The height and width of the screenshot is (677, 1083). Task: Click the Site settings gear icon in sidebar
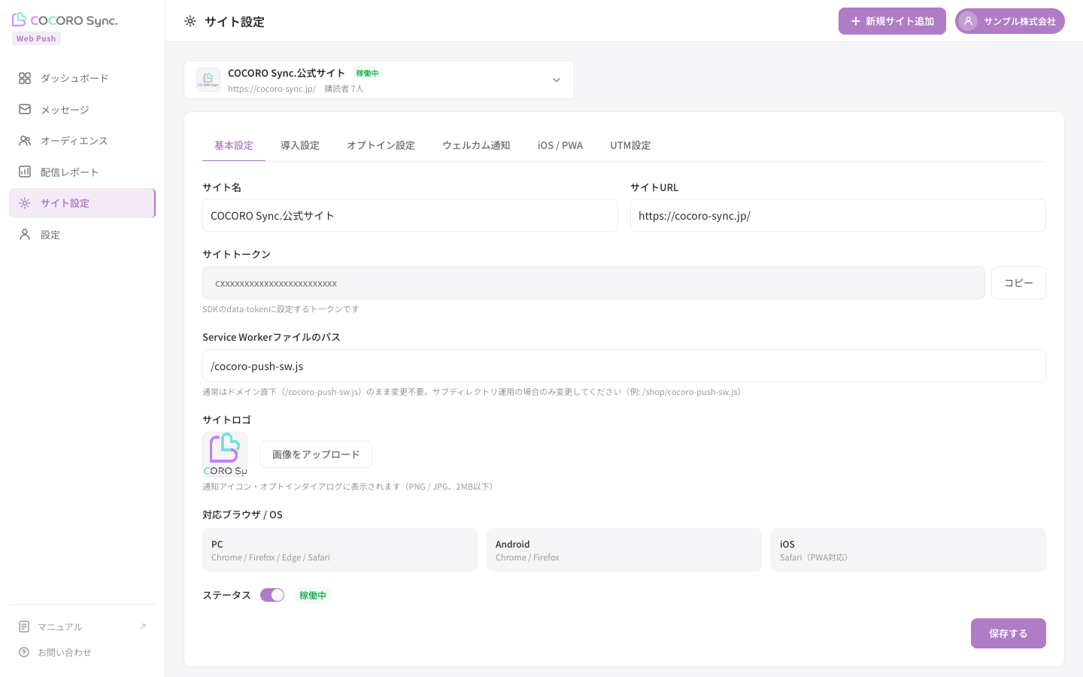coord(25,203)
